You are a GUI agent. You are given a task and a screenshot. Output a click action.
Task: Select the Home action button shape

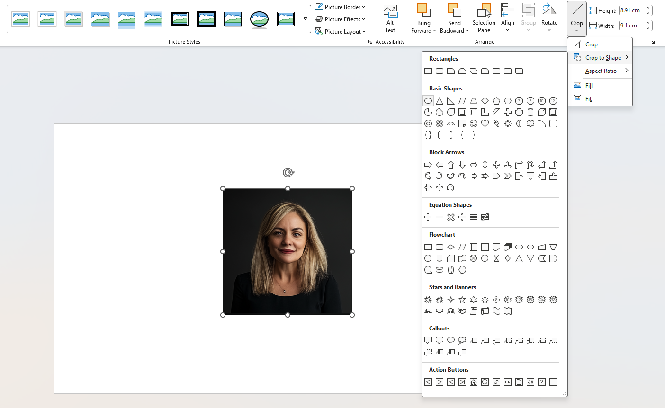pos(474,382)
